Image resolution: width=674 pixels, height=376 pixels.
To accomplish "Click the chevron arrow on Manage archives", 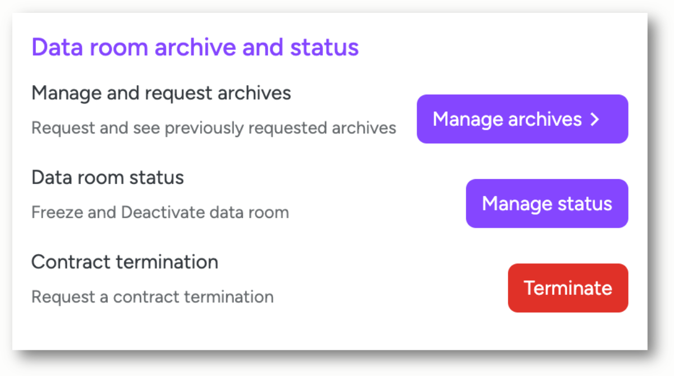I will (595, 119).
